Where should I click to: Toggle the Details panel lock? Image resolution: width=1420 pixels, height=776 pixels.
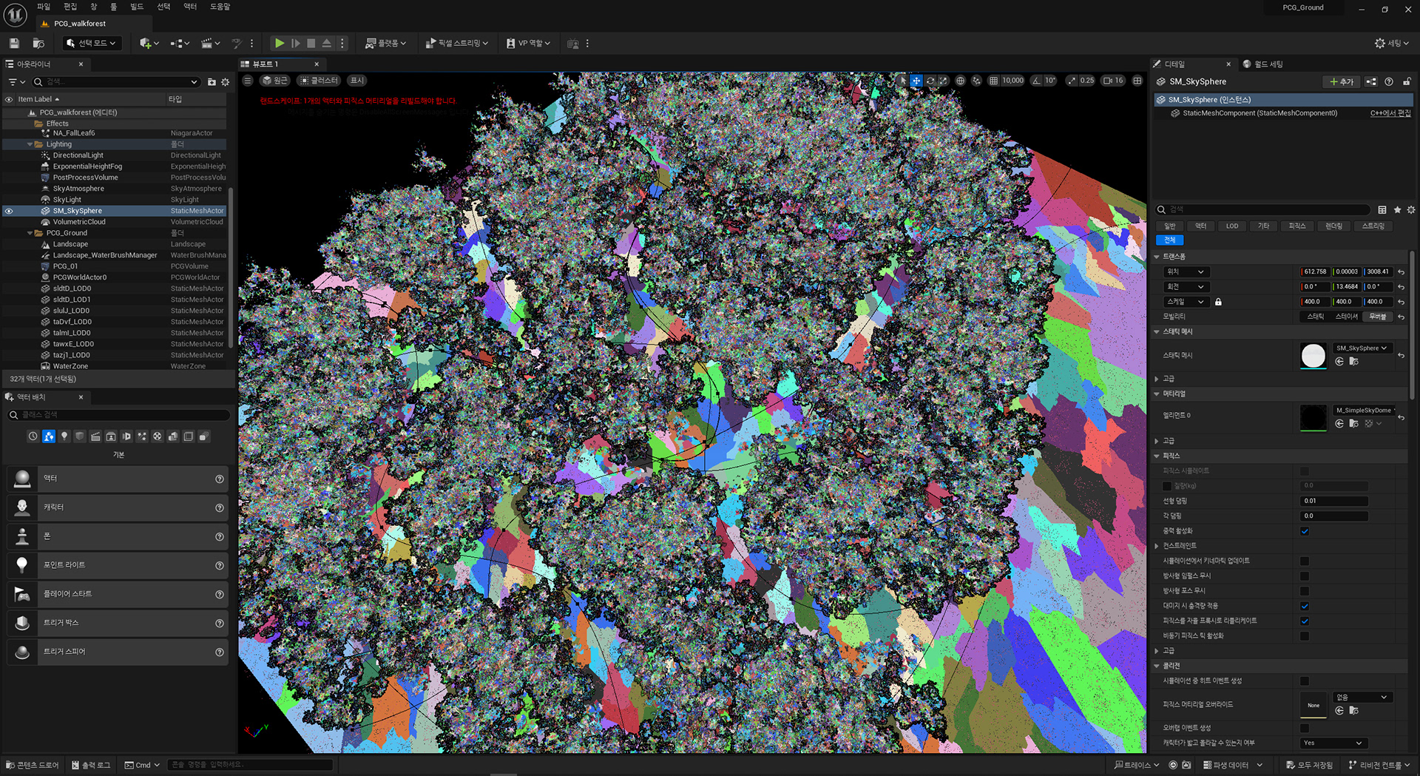(x=1407, y=82)
